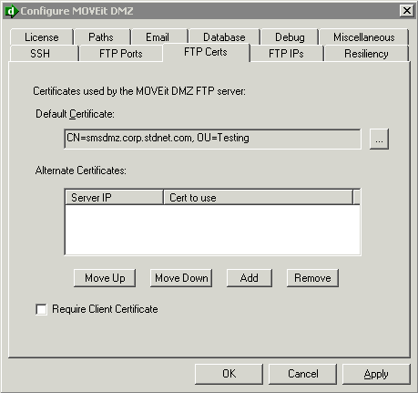Browse for default certificate with ellipsis button

click(x=379, y=140)
